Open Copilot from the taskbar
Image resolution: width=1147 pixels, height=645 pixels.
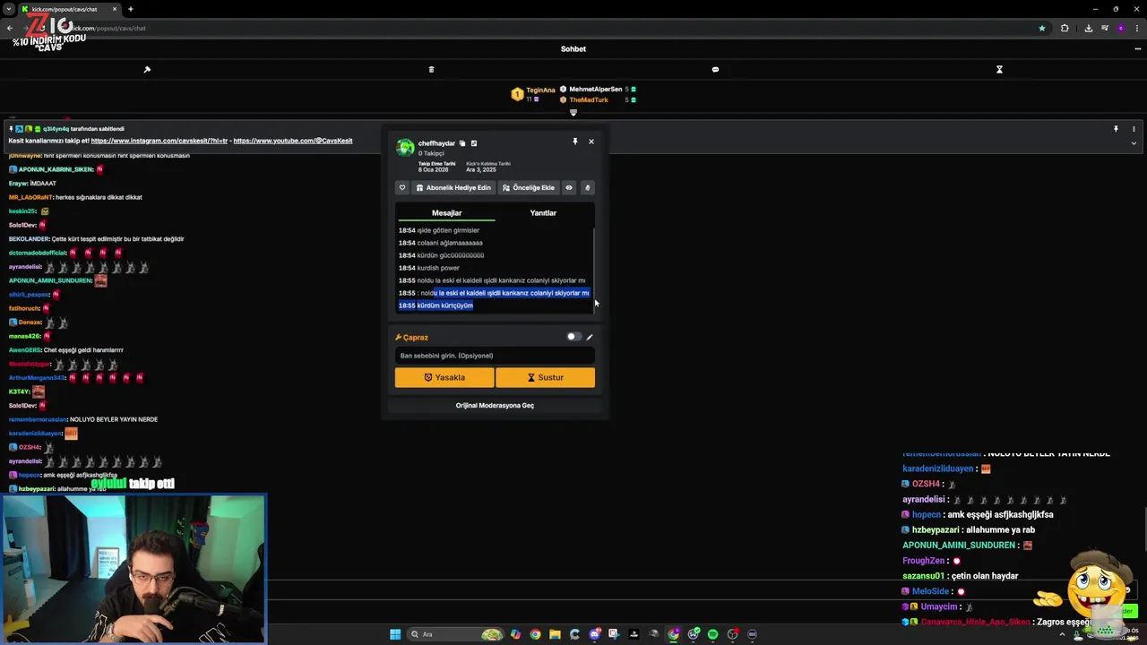[x=515, y=634]
